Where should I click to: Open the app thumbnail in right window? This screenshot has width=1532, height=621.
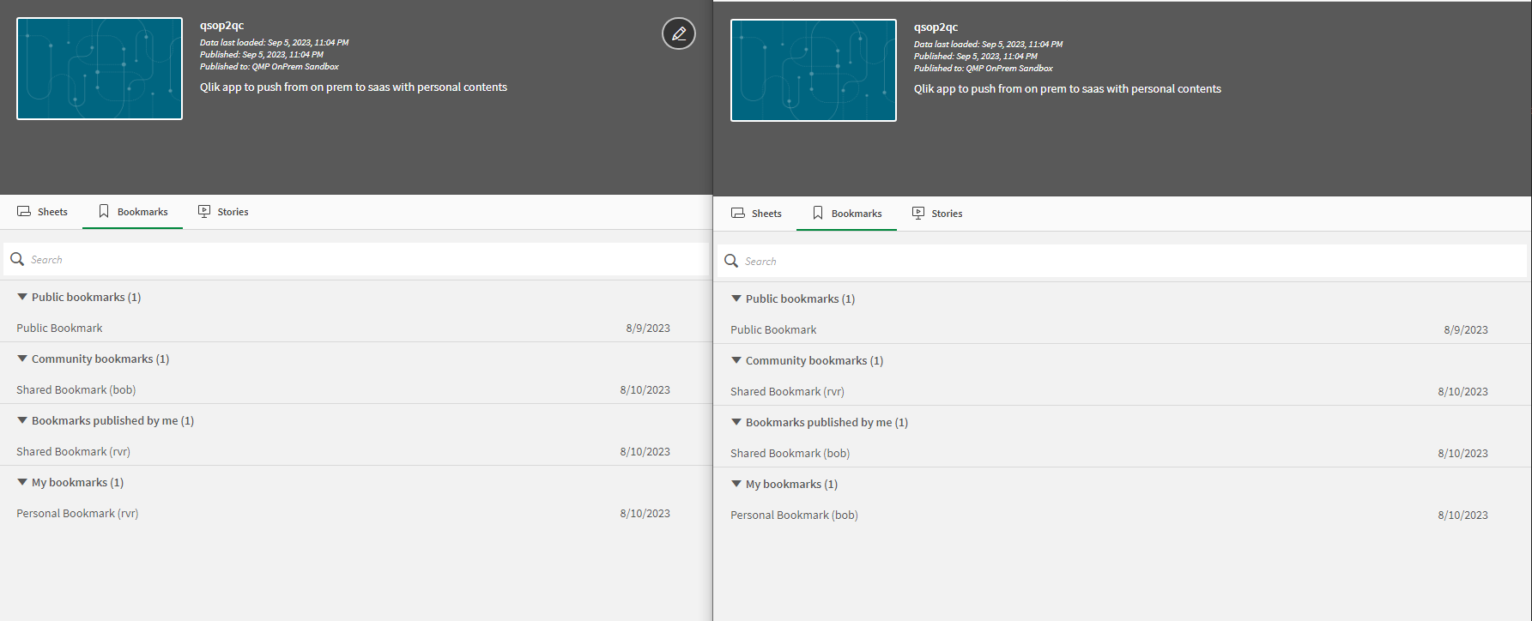(x=814, y=70)
